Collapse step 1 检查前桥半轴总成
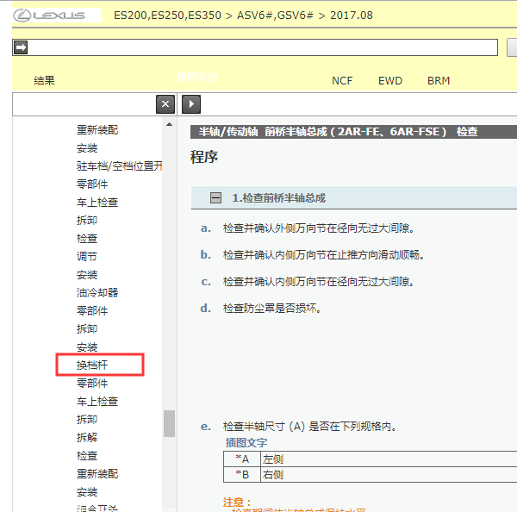 pyautogui.click(x=215, y=198)
